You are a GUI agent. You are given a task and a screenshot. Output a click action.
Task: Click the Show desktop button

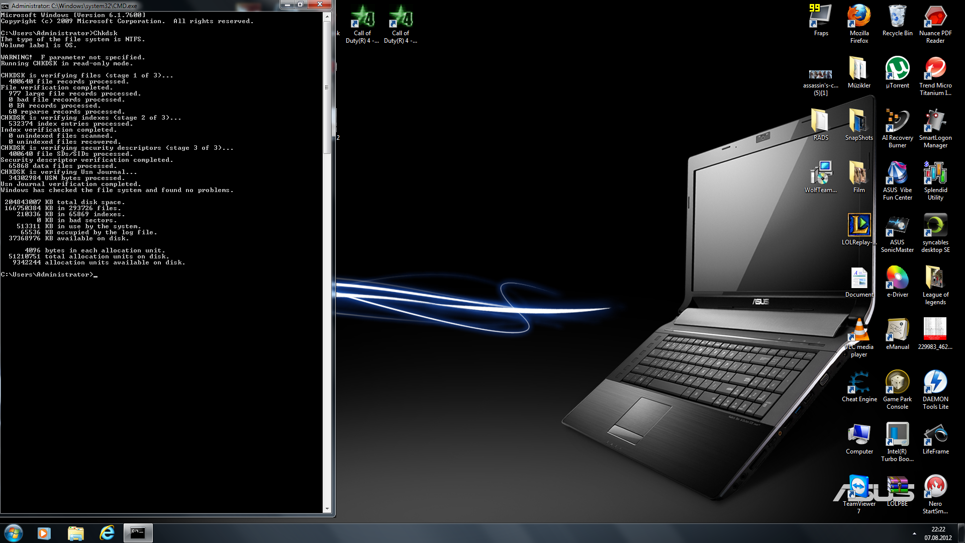pyautogui.click(x=961, y=533)
